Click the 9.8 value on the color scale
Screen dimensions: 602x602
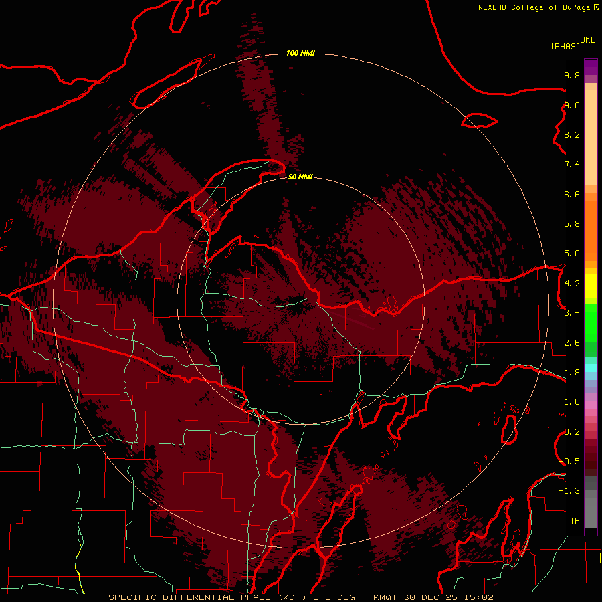point(572,75)
